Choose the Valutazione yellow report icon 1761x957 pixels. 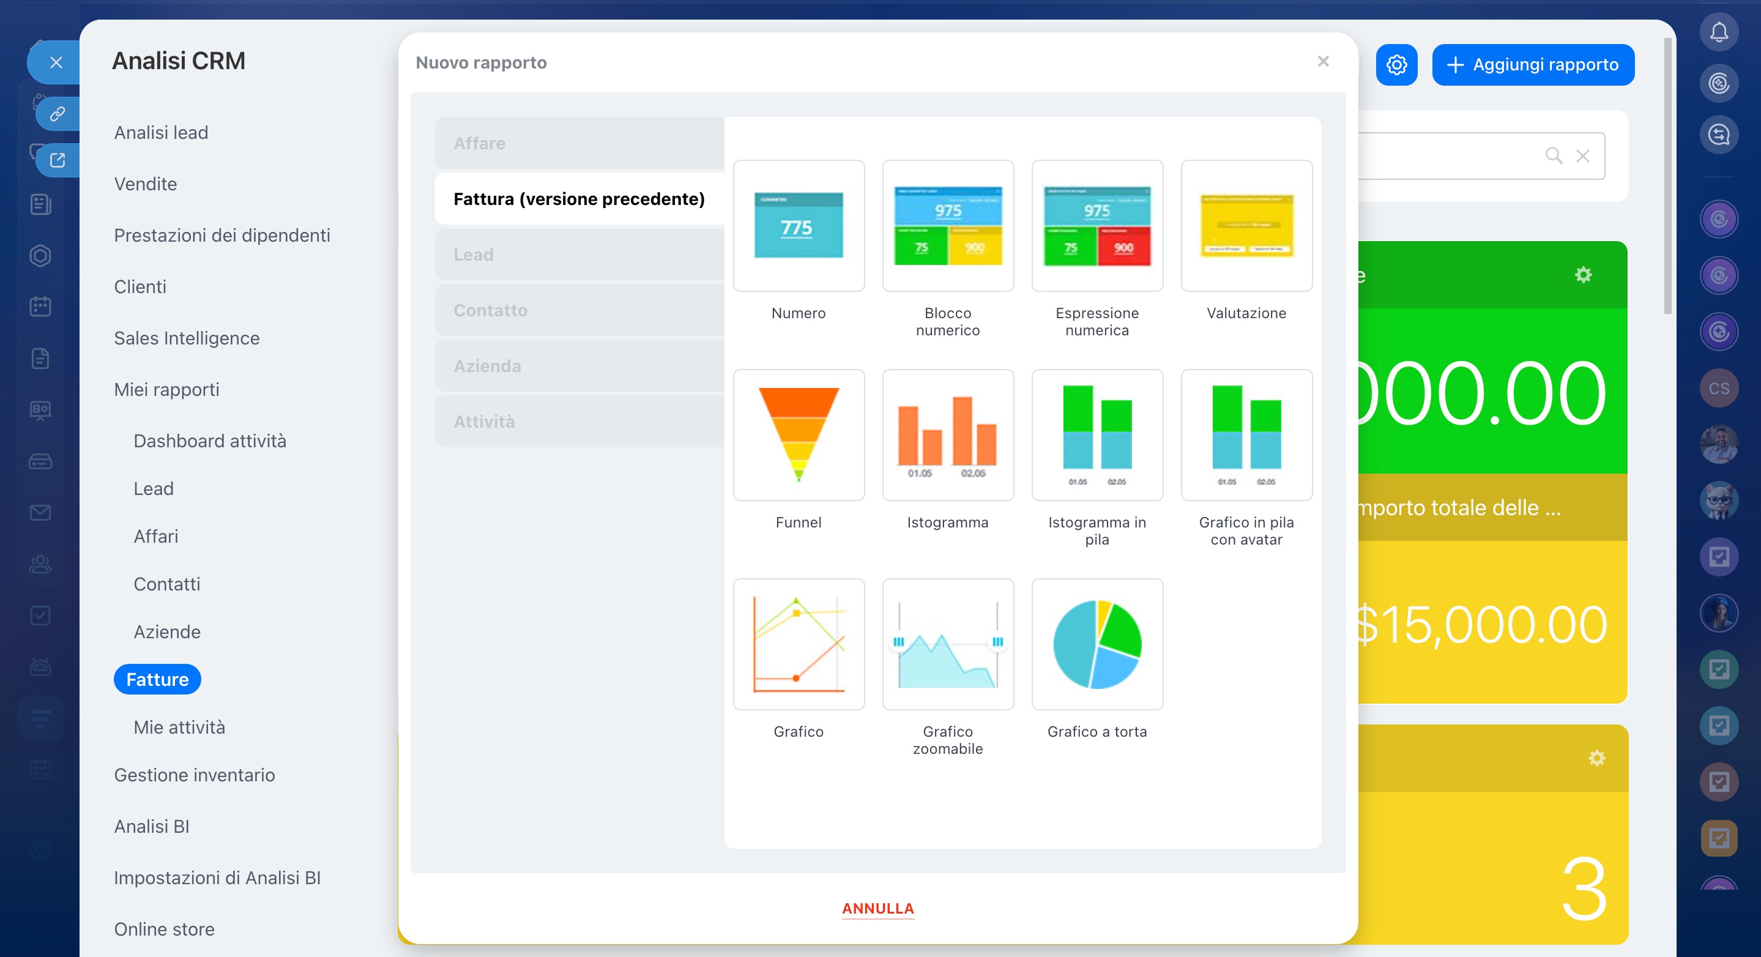coord(1246,226)
